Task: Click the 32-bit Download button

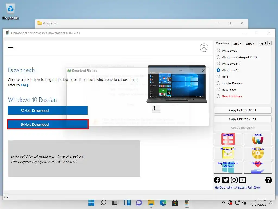Action: coord(48,110)
